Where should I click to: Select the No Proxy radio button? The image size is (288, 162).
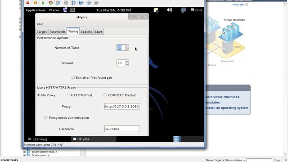coord(38,95)
